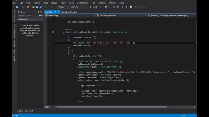
Task: Open the SQL Server Object Explorer side tab
Action: click(x=14, y=35)
